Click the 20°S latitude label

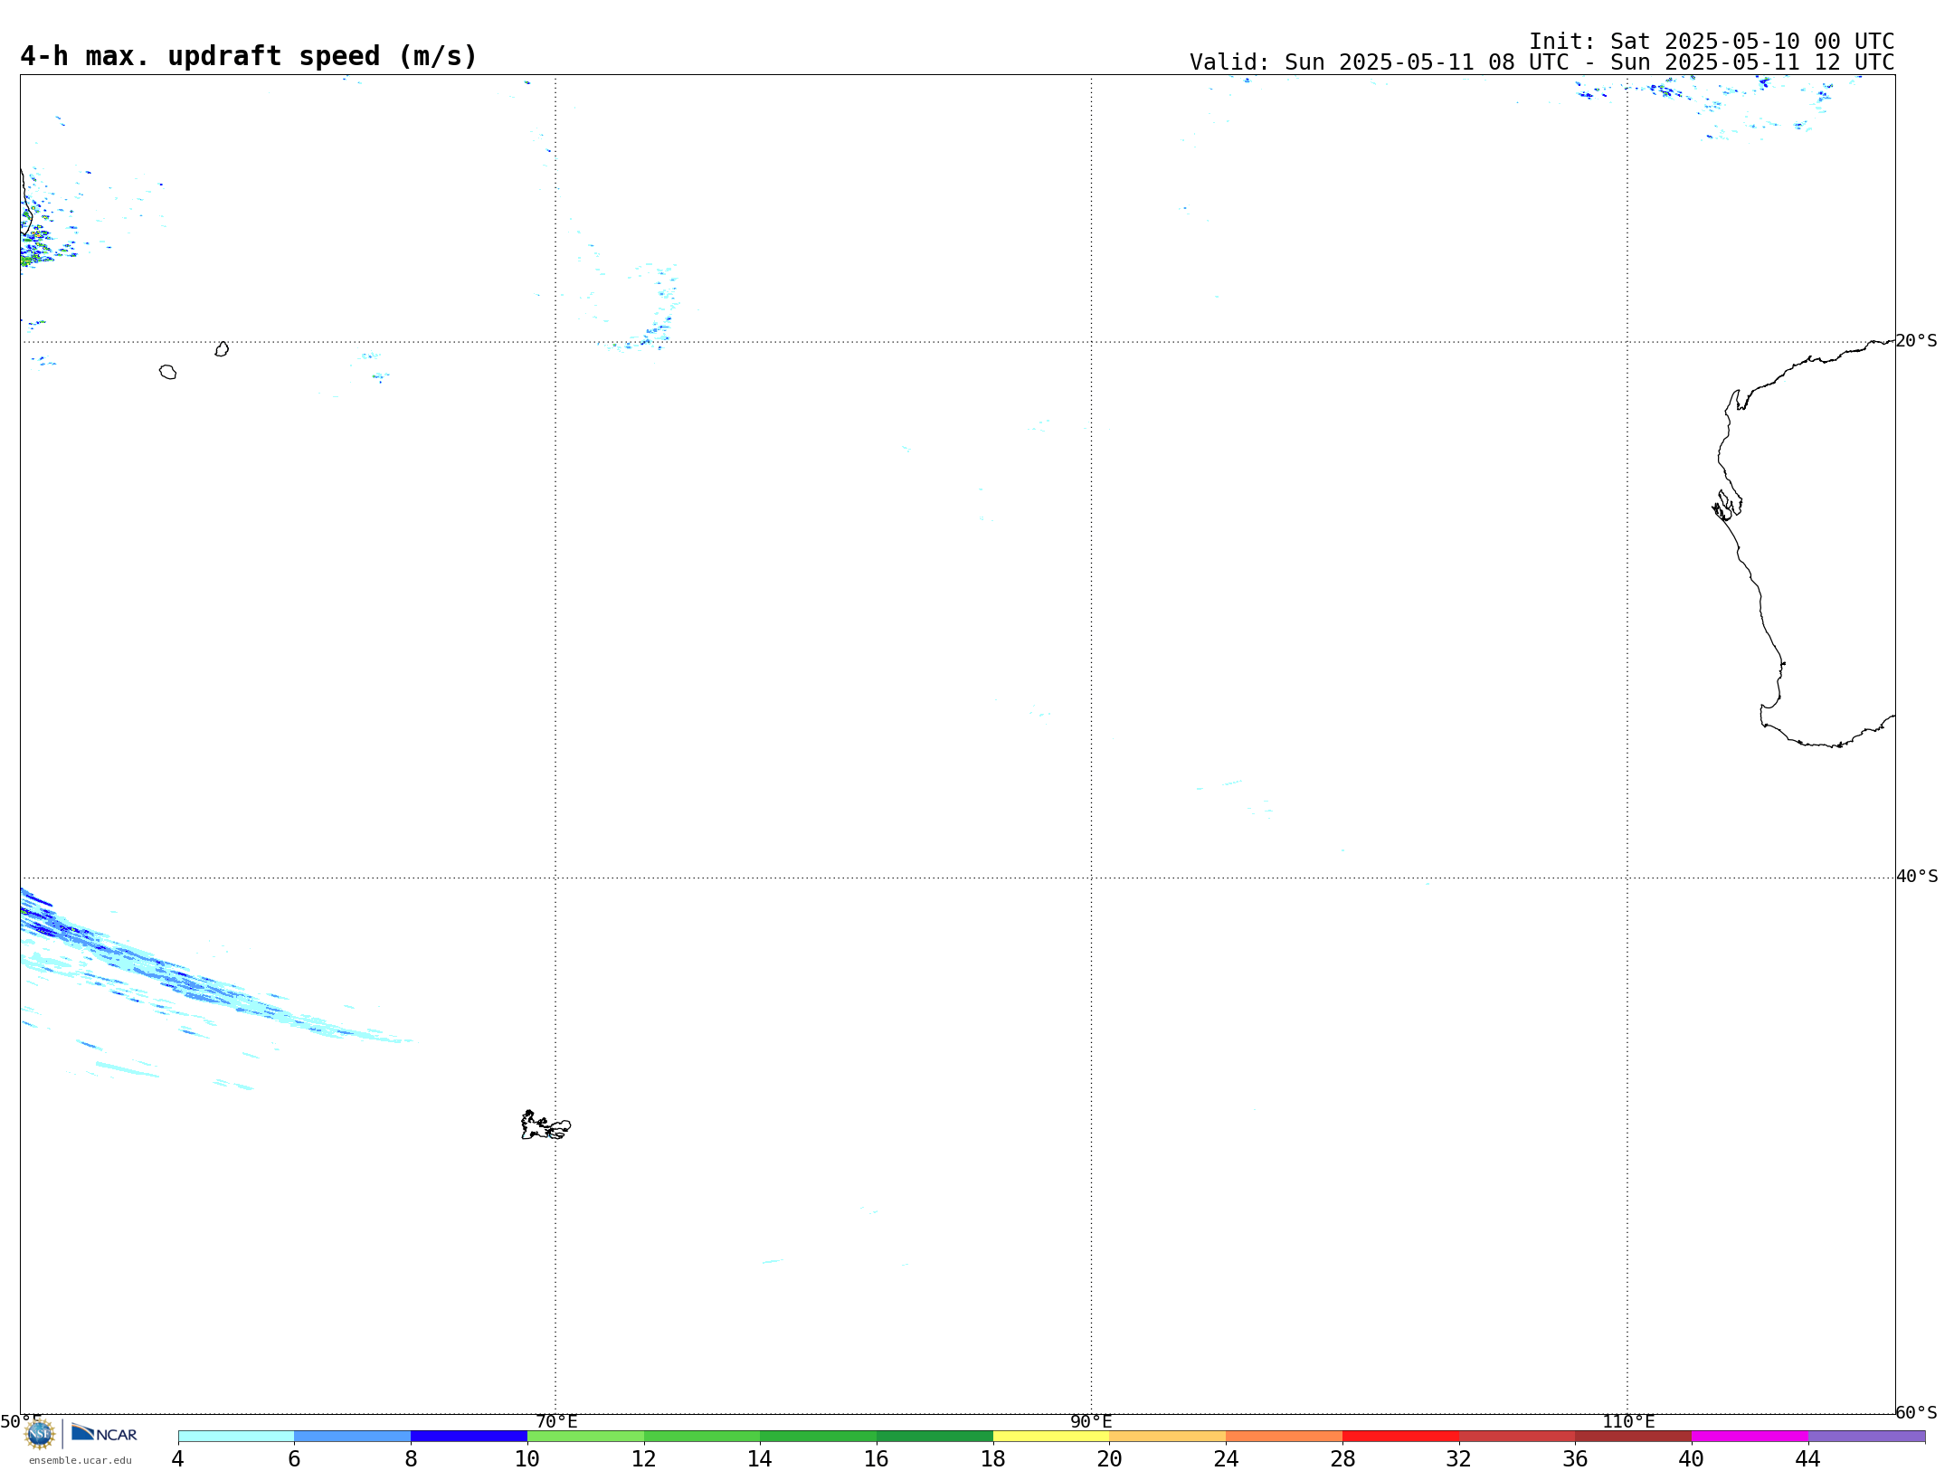[x=1916, y=340]
